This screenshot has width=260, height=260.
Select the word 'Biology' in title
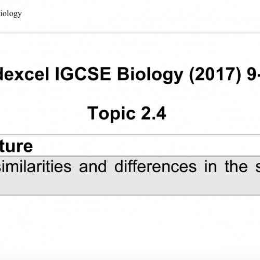click(x=150, y=75)
